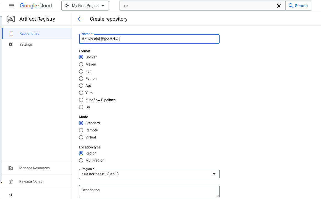Click the Manage Resources folder icon

click(x=11, y=168)
